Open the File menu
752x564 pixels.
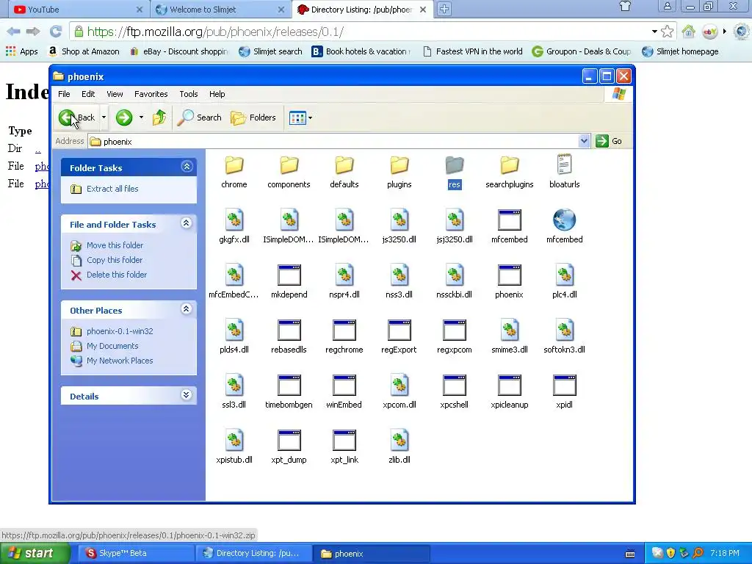[64, 94]
